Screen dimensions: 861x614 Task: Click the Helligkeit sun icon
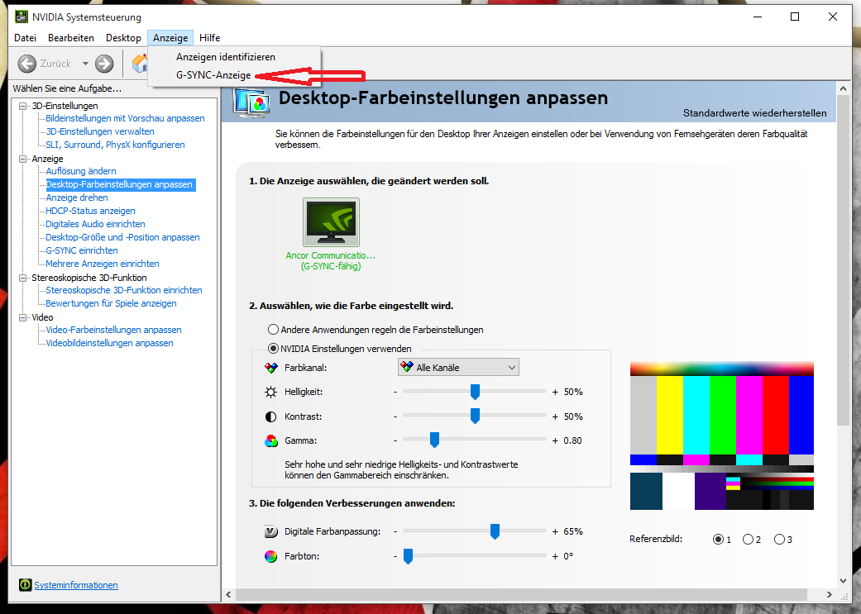click(x=270, y=392)
